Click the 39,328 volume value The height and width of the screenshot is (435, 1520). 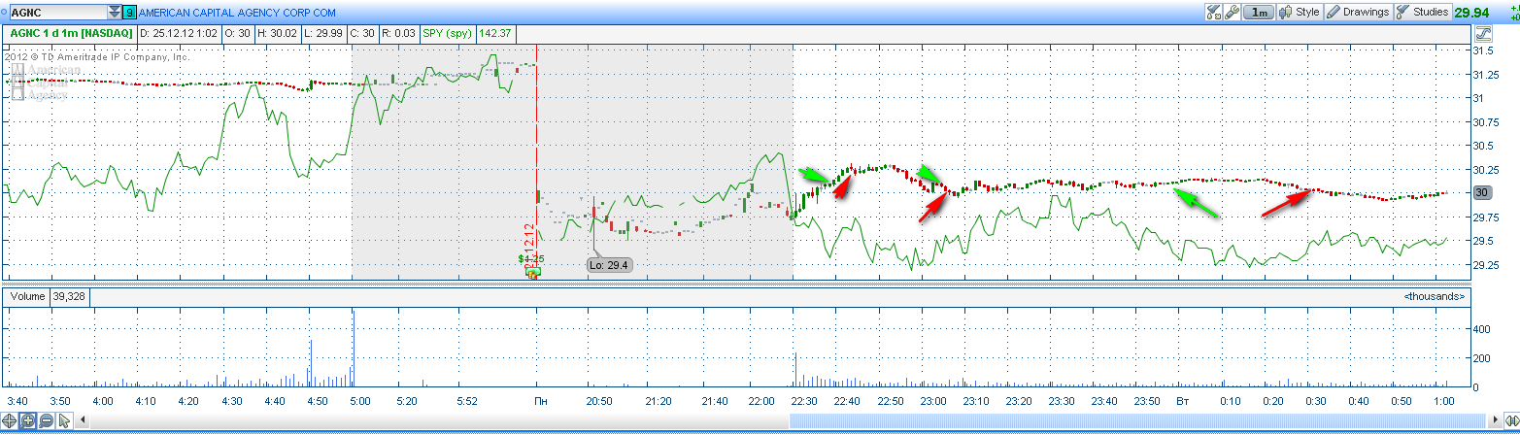click(68, 296)
